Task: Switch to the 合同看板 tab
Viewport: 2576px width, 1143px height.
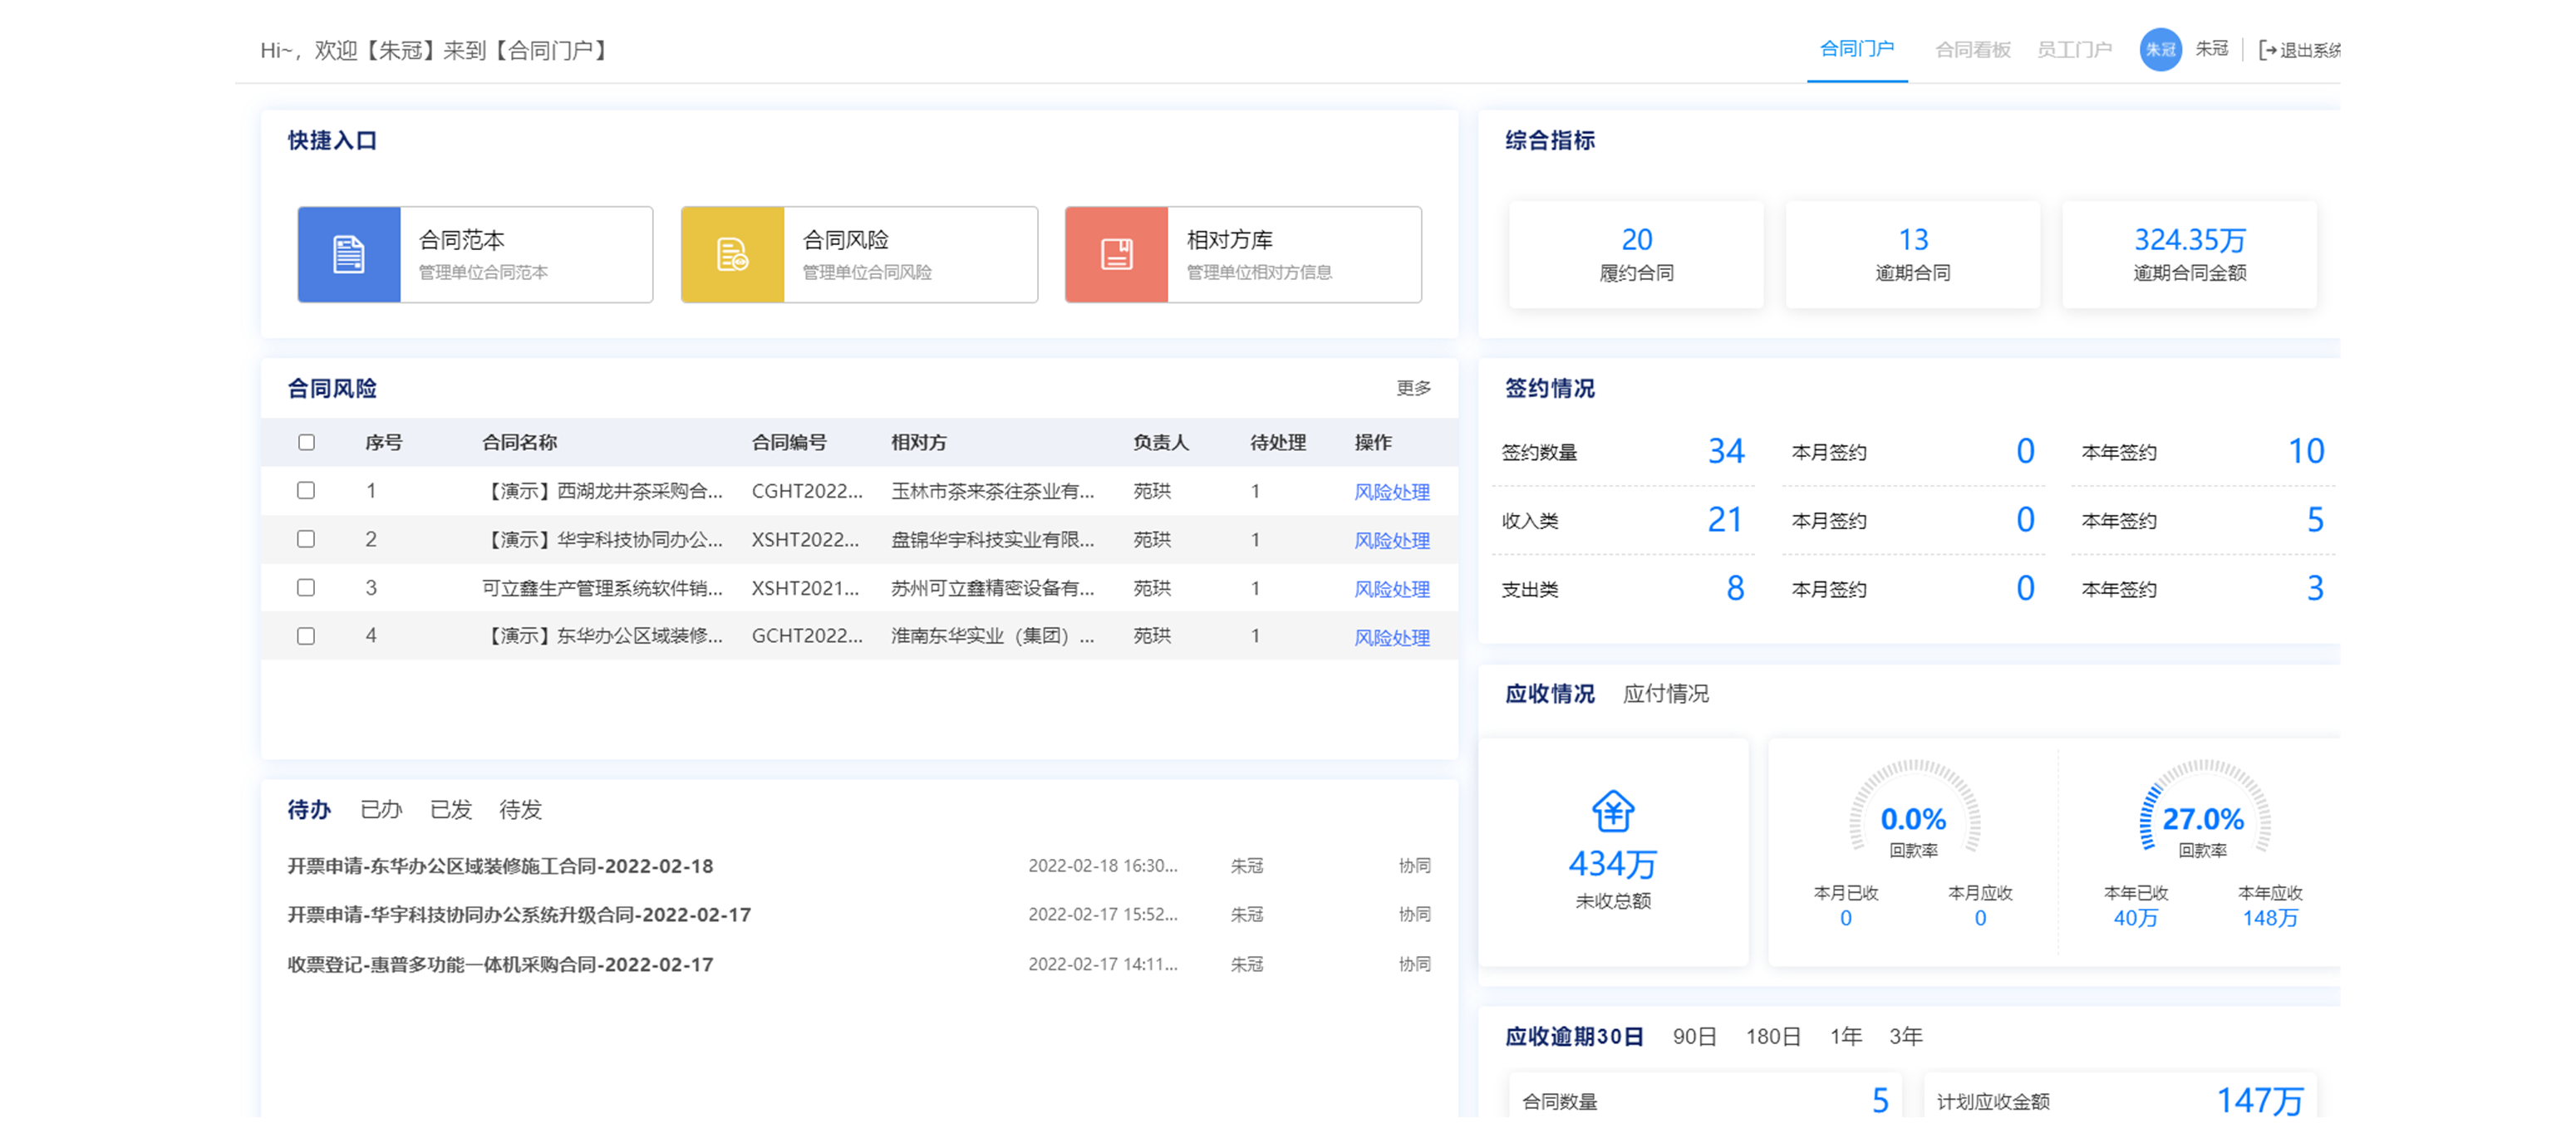Action: [1972, 49]
